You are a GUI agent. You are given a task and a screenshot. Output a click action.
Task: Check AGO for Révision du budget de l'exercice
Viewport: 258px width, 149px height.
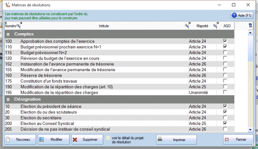(x=225, y=58)
